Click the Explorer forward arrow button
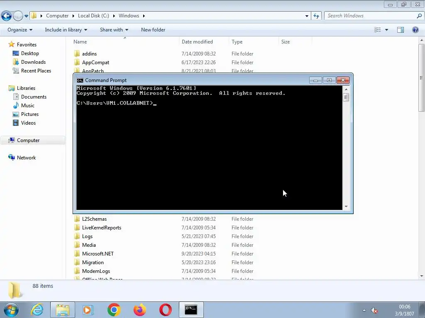 18,16
